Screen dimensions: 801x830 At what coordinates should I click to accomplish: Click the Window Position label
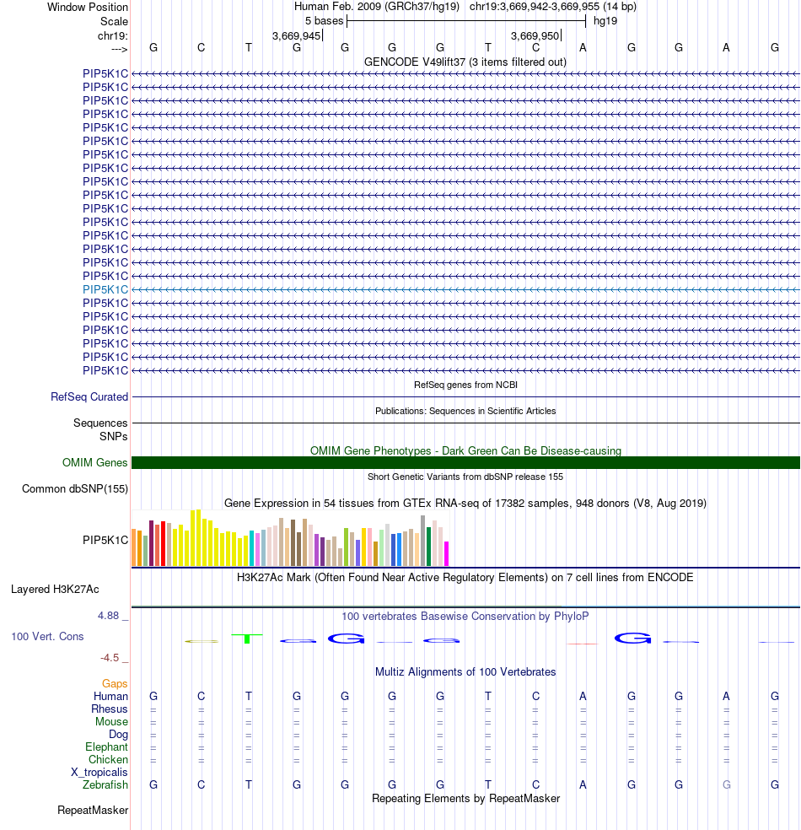click(x=88, y=7)
